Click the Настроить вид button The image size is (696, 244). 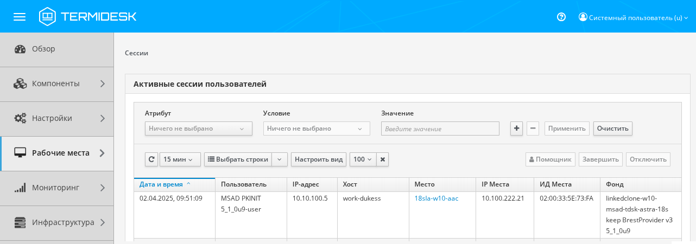[319, 159]
